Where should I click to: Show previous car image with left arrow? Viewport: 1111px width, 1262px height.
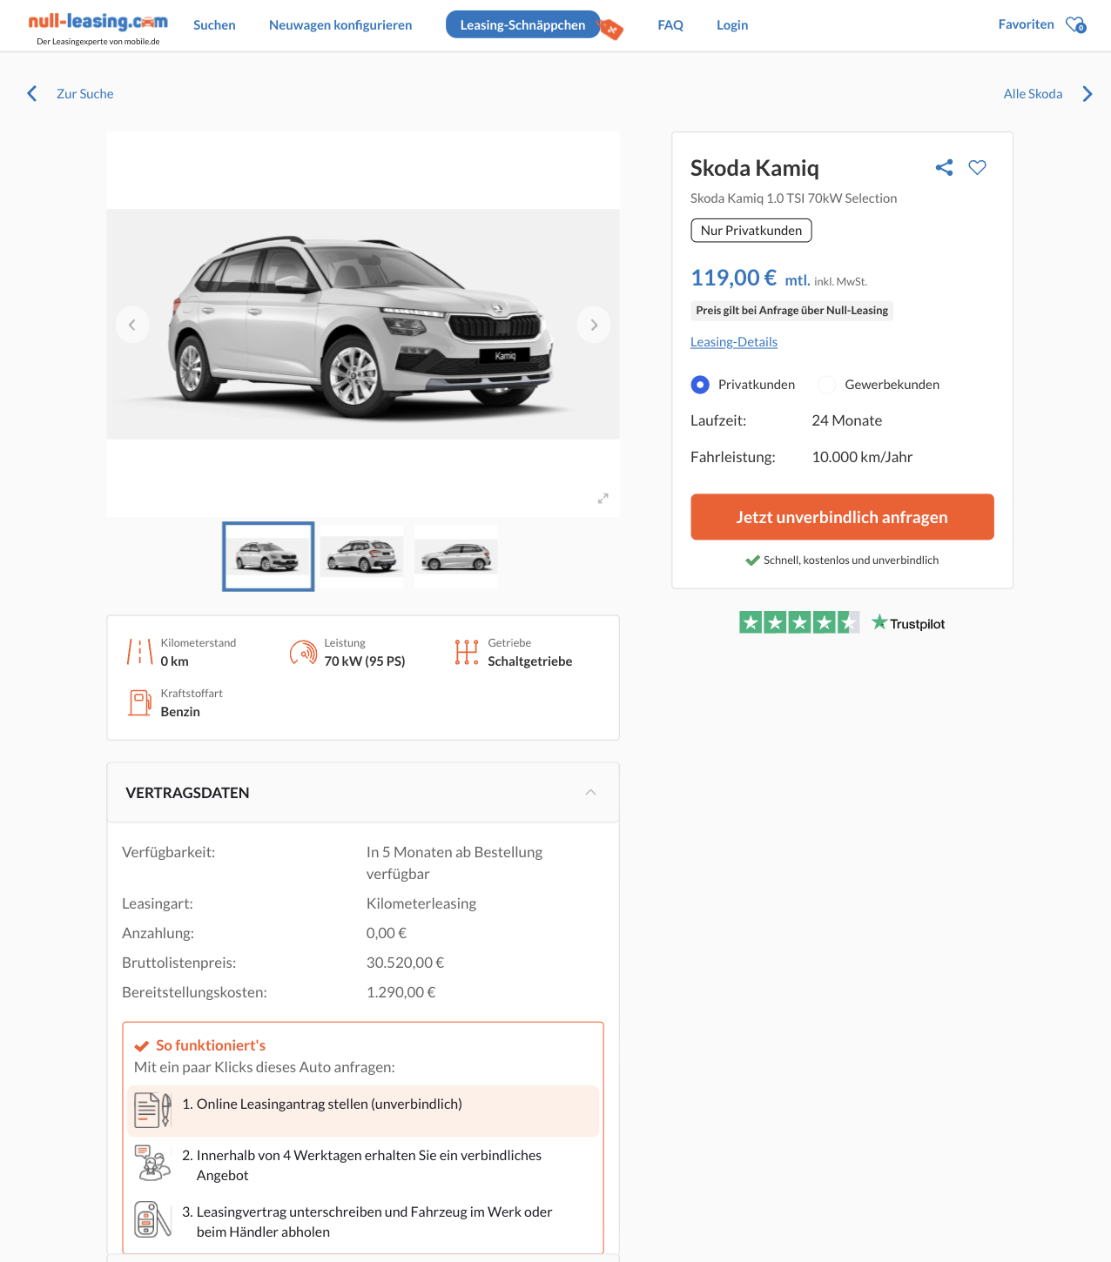tap(132, 325)
